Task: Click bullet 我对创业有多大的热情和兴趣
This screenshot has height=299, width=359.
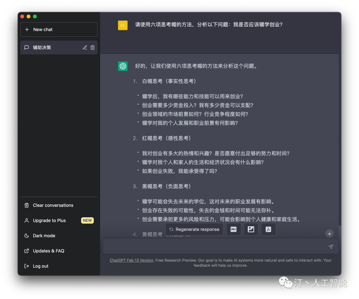Action: [216, 153]
